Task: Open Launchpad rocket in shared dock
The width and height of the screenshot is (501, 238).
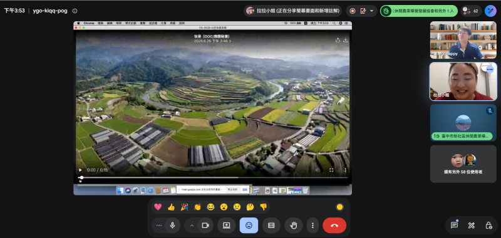Action: click(135, 190)
